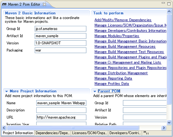Click the Artifact Id field with maven_sample
173x137 pixels.
click(x=61, y=36)
